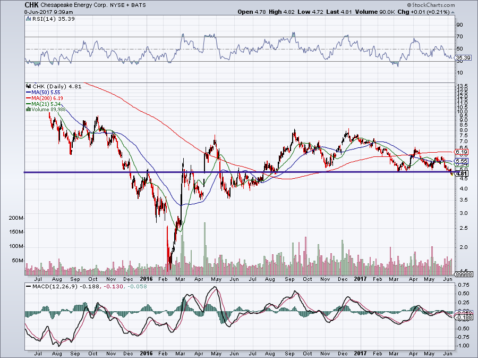This screenshot has height=358, width=478.
Task: Click the 8-Jun-2017 9:39am timestamp
Action: click(49, 12)
